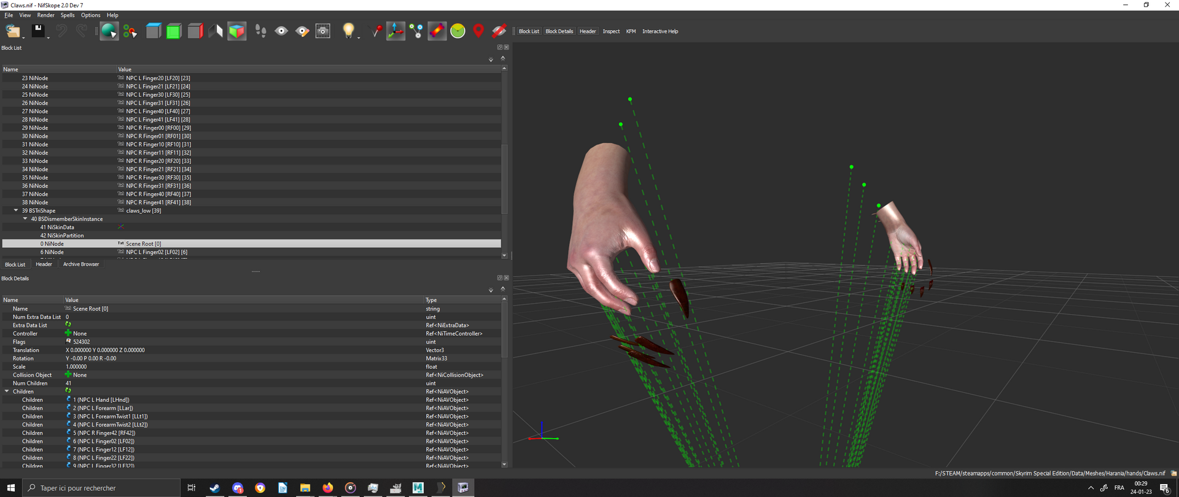Open the notification center icon
The width and height of the screenshot is (1179, 497).
[x=1164, y=488]
